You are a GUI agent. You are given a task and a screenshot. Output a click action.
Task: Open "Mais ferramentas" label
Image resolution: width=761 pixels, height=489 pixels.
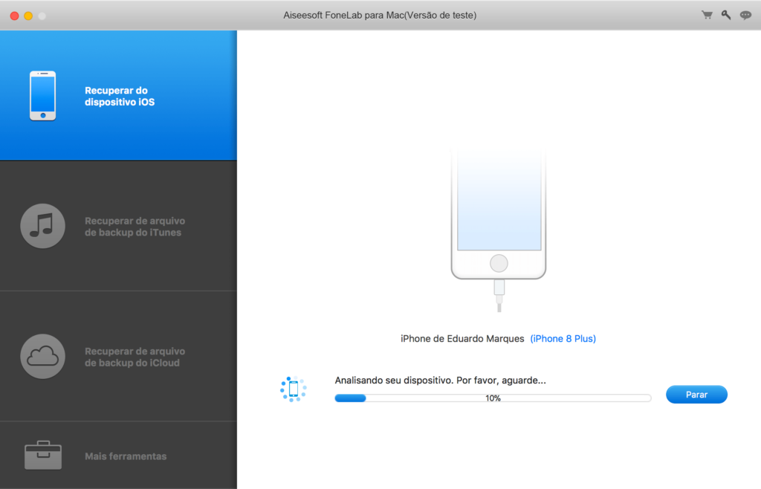(126, 456)
